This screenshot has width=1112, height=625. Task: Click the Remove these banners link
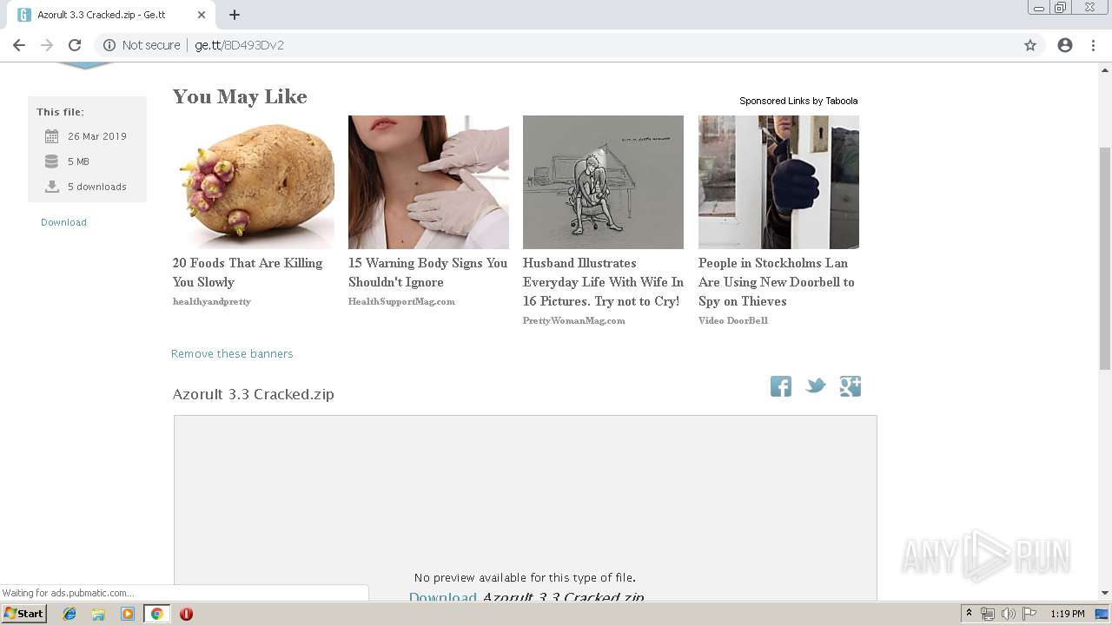click(x=232, y=353)
